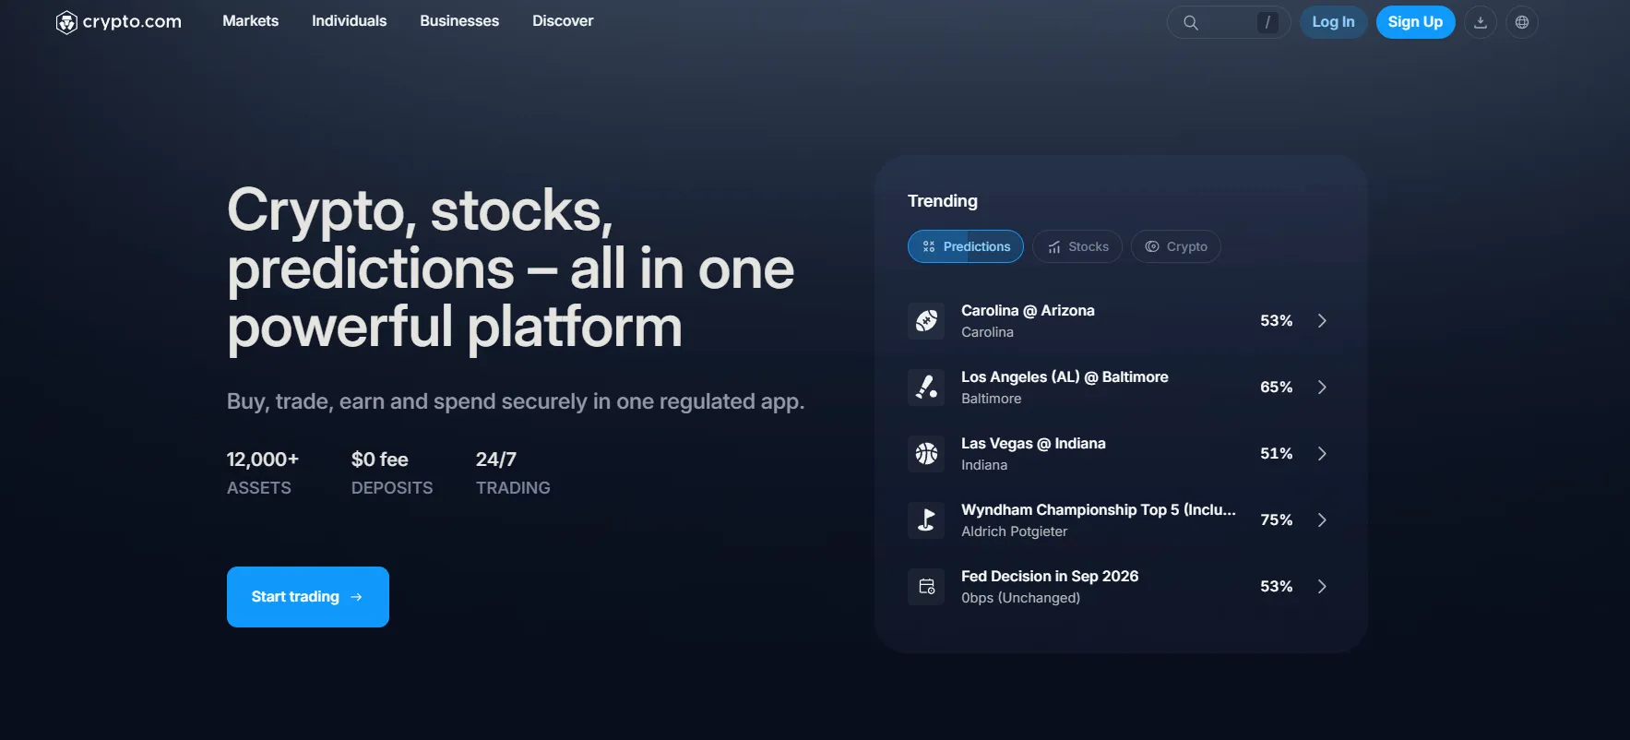Viewport: 1630px width, 740px height.
Task: Click the Aldrich Potgieter subtitle
Action: (1014, 531)
